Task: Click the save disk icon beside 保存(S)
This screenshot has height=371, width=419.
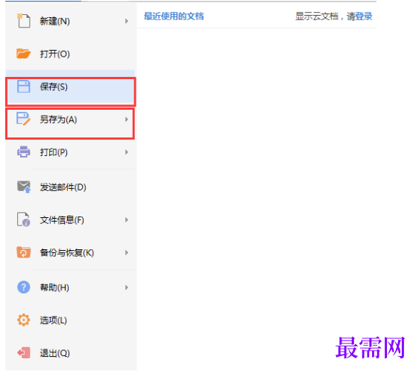Action: [x=24, y=87]
